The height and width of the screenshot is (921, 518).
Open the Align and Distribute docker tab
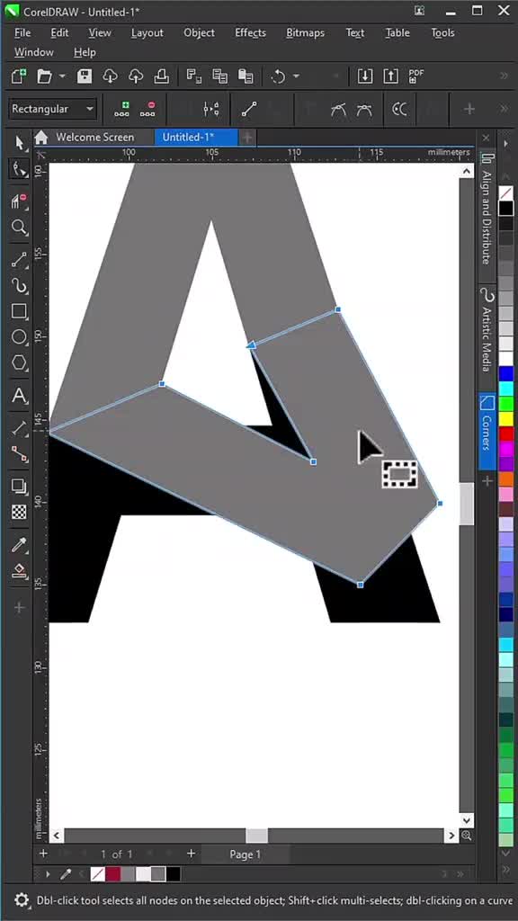click(487, 209)
